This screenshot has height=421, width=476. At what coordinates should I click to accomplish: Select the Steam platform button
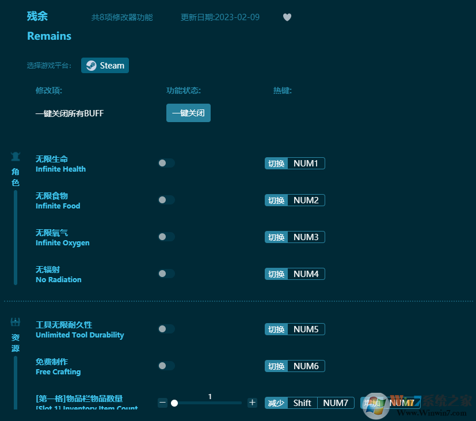point(105,65)
